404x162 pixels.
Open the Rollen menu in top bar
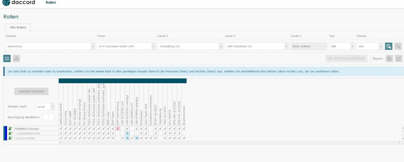(51, 3)
